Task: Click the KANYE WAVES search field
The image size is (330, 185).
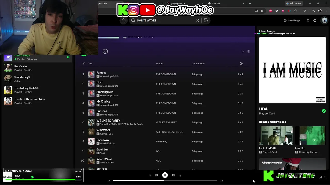Action: 165,20
